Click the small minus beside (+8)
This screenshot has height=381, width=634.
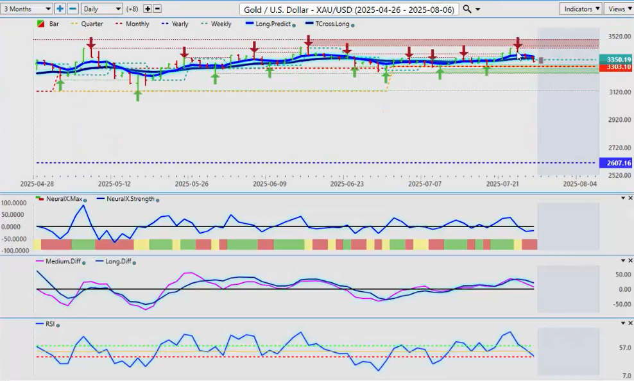(x=158, y=9)
